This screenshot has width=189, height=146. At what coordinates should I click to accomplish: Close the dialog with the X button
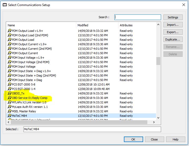click(184, 5)
